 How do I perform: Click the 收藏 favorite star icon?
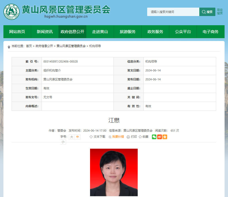click(140, 137)
